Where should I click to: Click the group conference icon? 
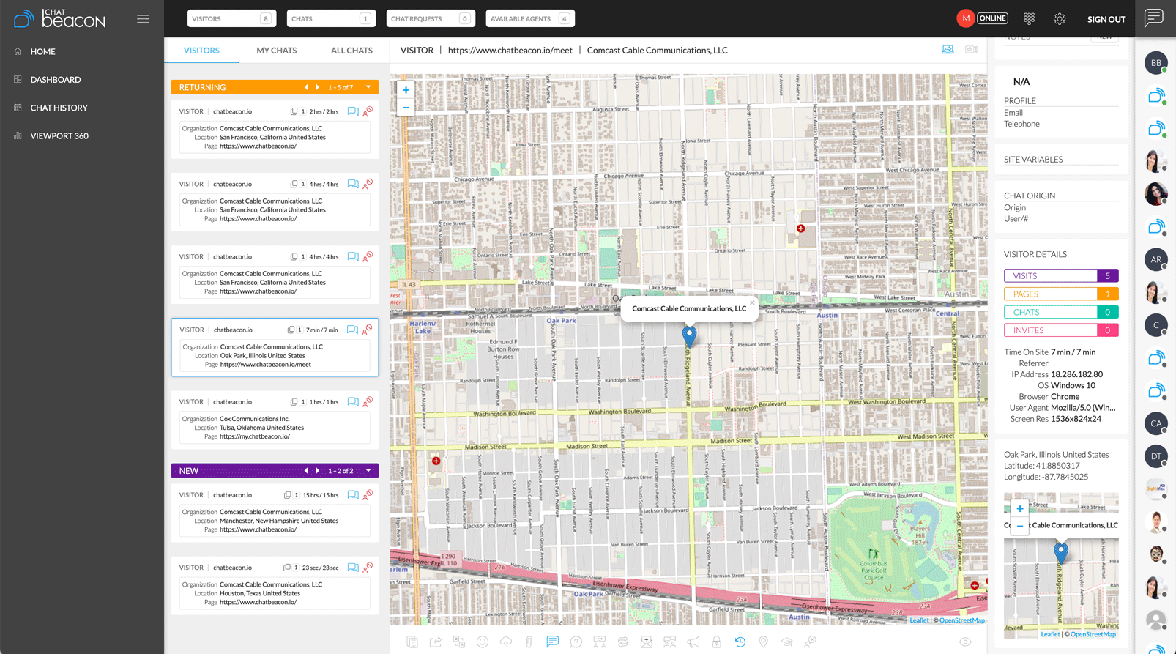click(670, 642)
